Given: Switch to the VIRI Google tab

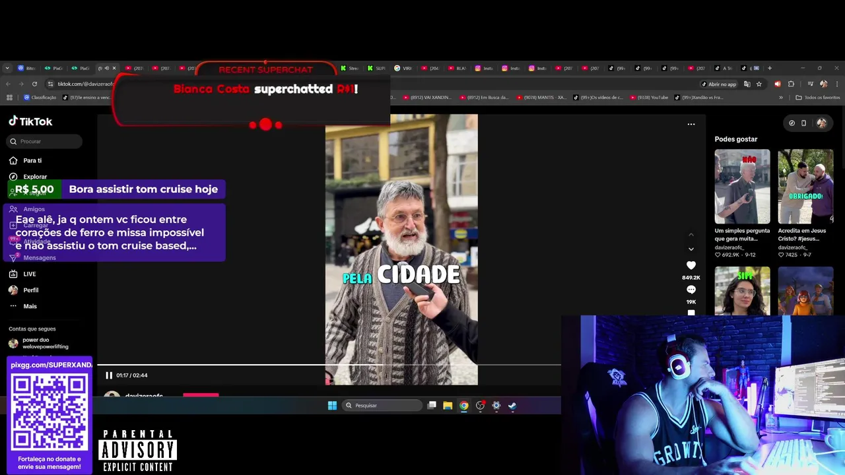Looking at the screenshot, I should click(x=403, y=68).
